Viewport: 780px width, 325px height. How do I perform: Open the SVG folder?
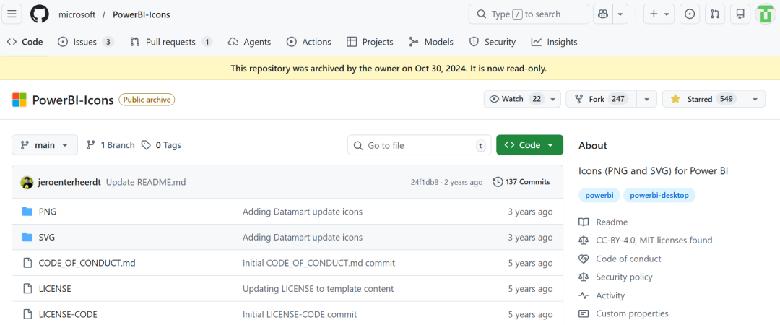(46, 237)
